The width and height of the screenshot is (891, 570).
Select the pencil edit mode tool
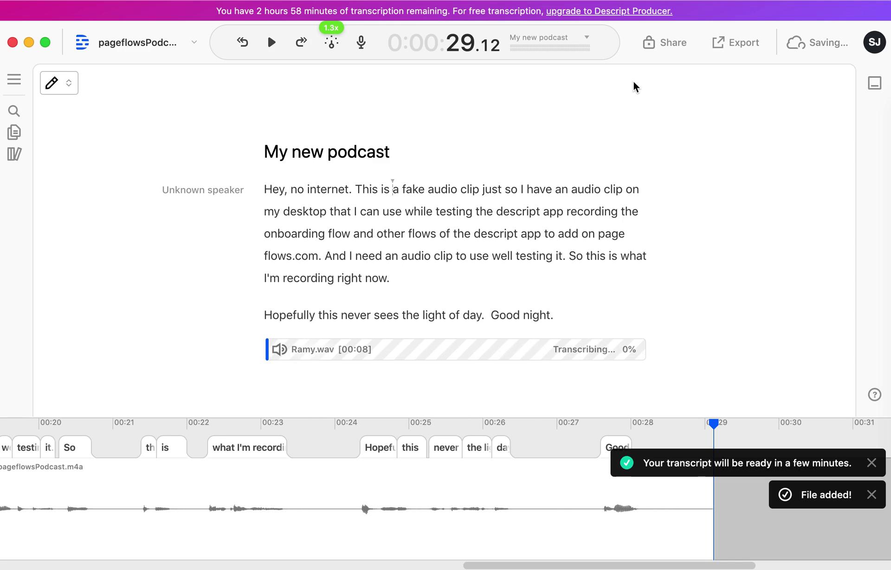[x=52, y=83]
